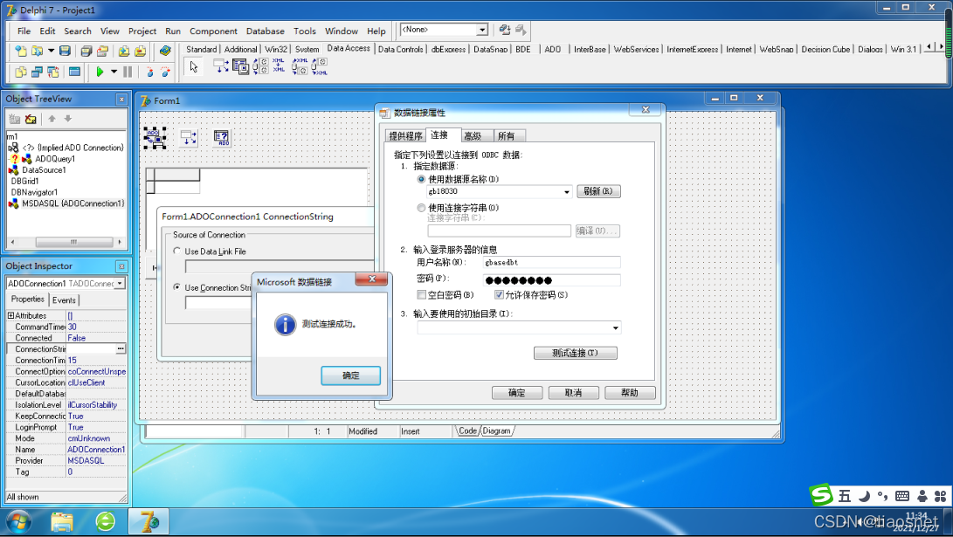Viewport: 953px width, 537px height.
Task: Select DataSource1 in Object TreeView
Action: tap(44, 170)
